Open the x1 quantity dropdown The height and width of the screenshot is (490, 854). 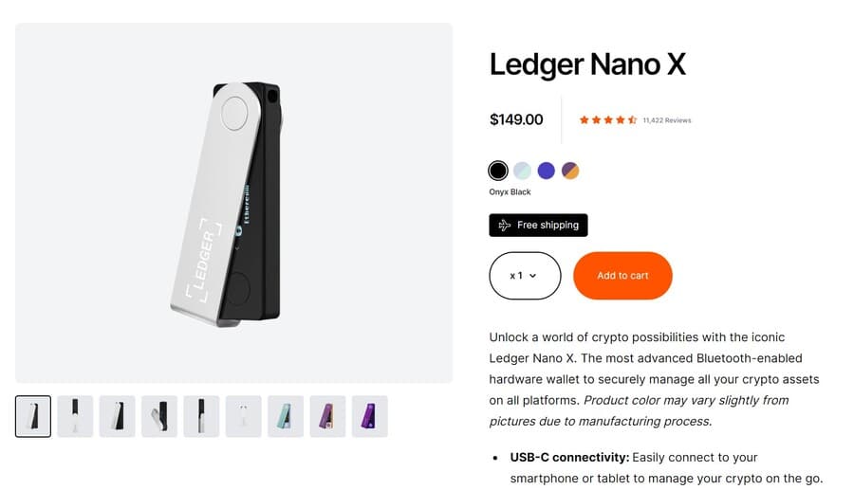click(525, 276)
